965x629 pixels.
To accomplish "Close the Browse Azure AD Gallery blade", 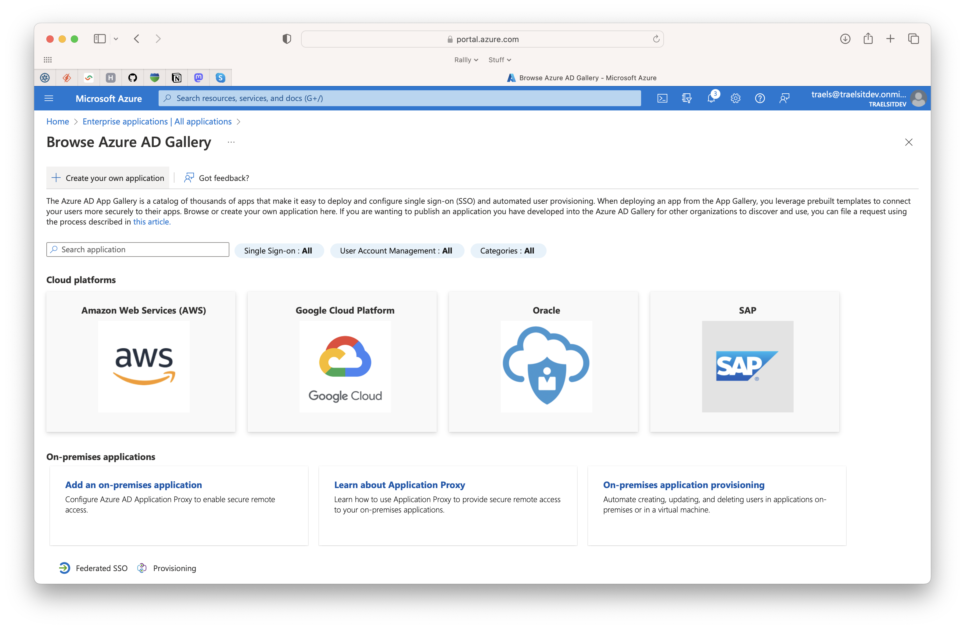I will (x=909, y=142).
